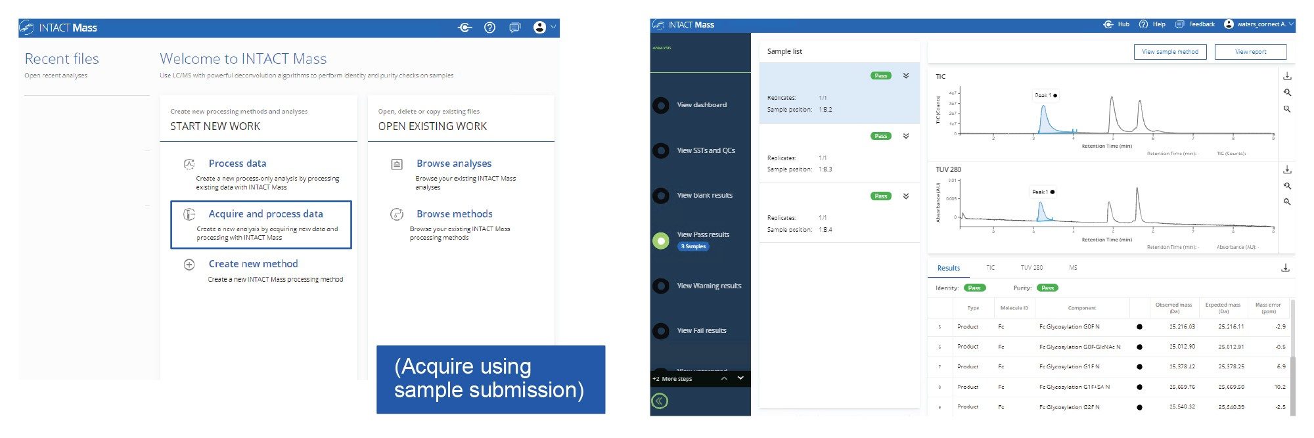Open waters_connect A. account dropdown

point(1259,24)
